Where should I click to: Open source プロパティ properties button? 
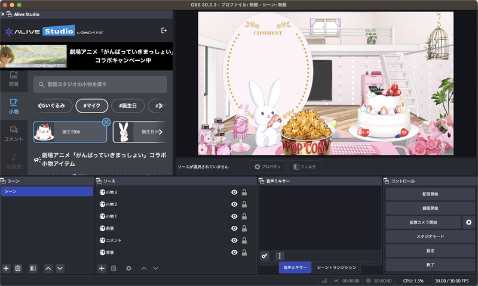(268, 167)
